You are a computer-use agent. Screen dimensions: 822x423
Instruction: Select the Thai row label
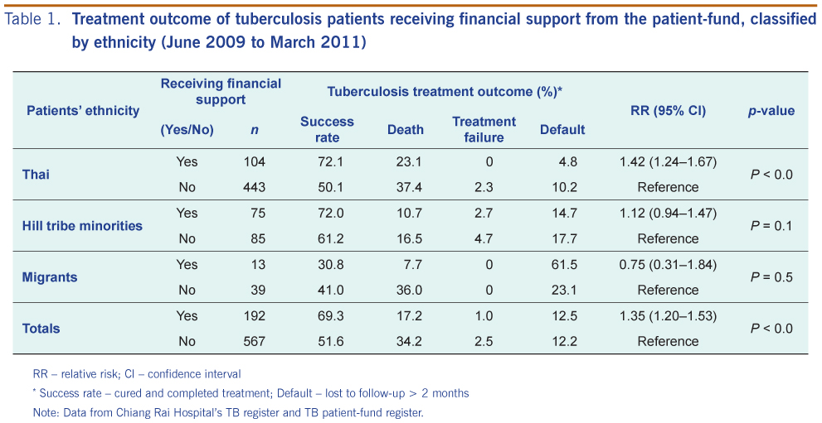36,175
